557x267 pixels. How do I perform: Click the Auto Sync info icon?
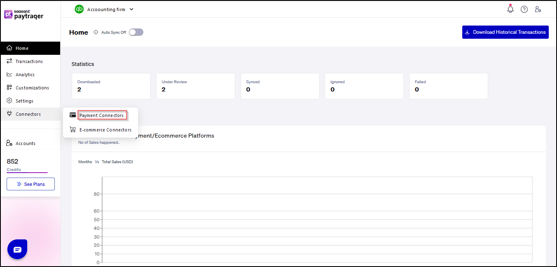(96, 32)
